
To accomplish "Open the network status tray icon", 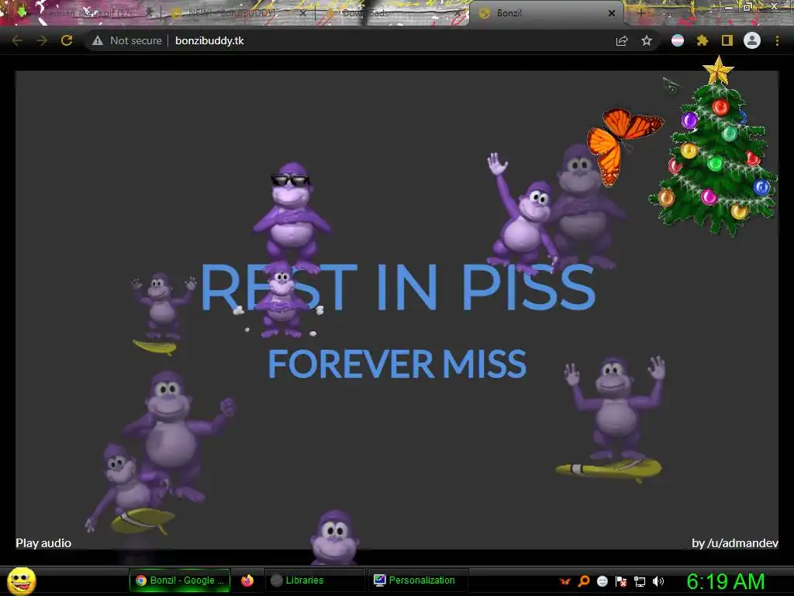I will coord(640,581).
